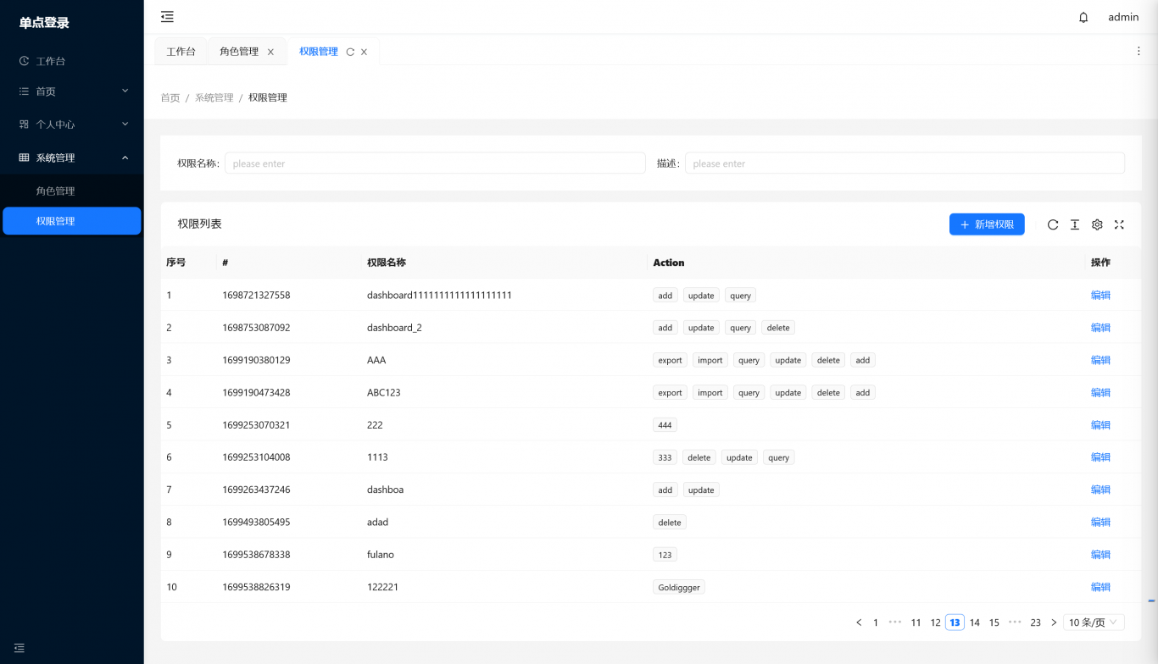Collapse the 系统管理 sidebar menu
The image size is (1158, 664).
click(72, 158)
